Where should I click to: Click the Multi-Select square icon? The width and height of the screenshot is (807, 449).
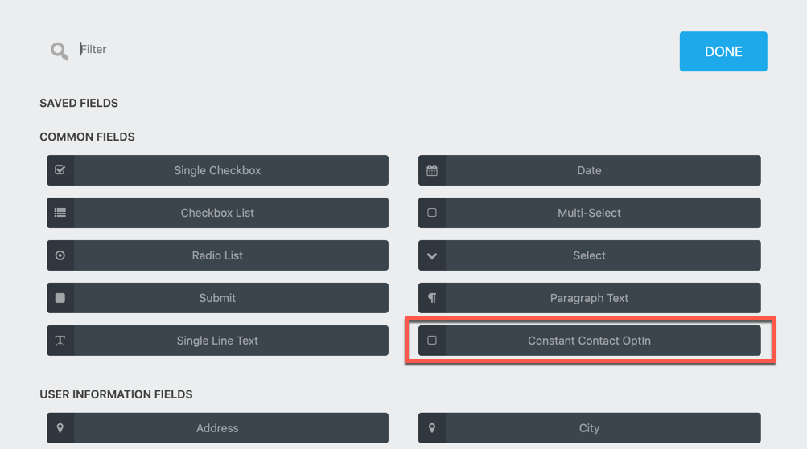point(432,213)
